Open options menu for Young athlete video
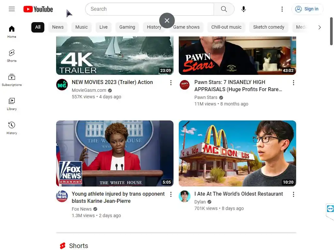The height and width of the screenshot is (250, 334). click(171, 194)
